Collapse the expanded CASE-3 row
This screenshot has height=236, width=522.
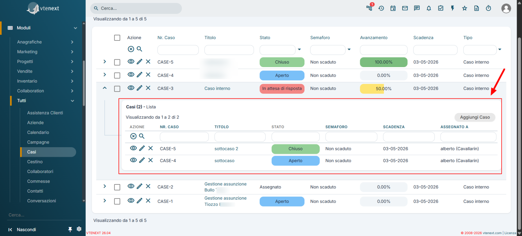click(x=105, y=88)
